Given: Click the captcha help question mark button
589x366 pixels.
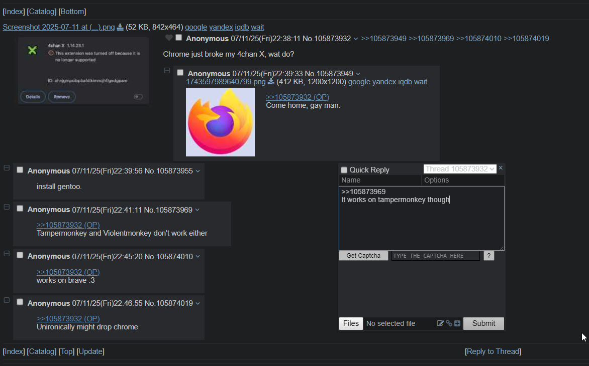Looking at the screenshot, I should point(488,256).
